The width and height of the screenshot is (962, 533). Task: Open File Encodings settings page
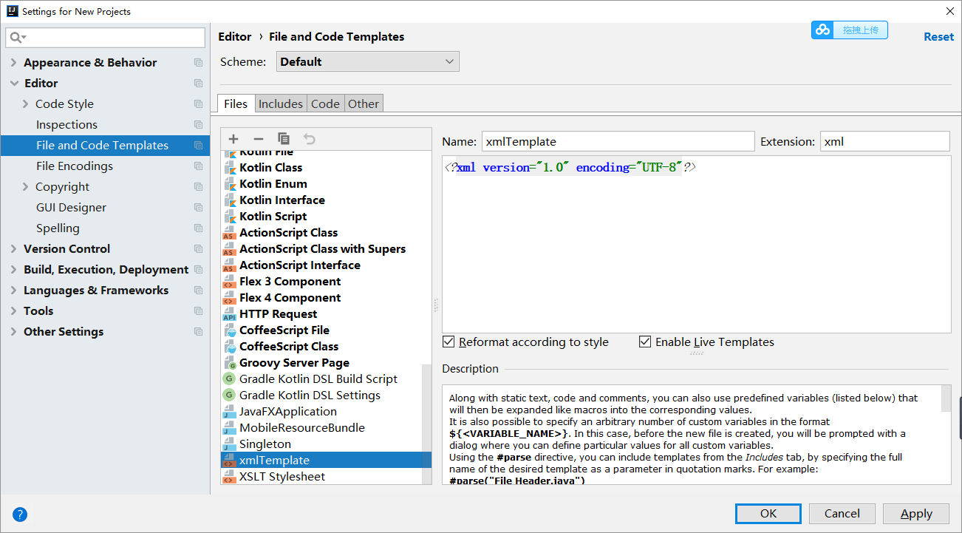[x=75, y=166]
